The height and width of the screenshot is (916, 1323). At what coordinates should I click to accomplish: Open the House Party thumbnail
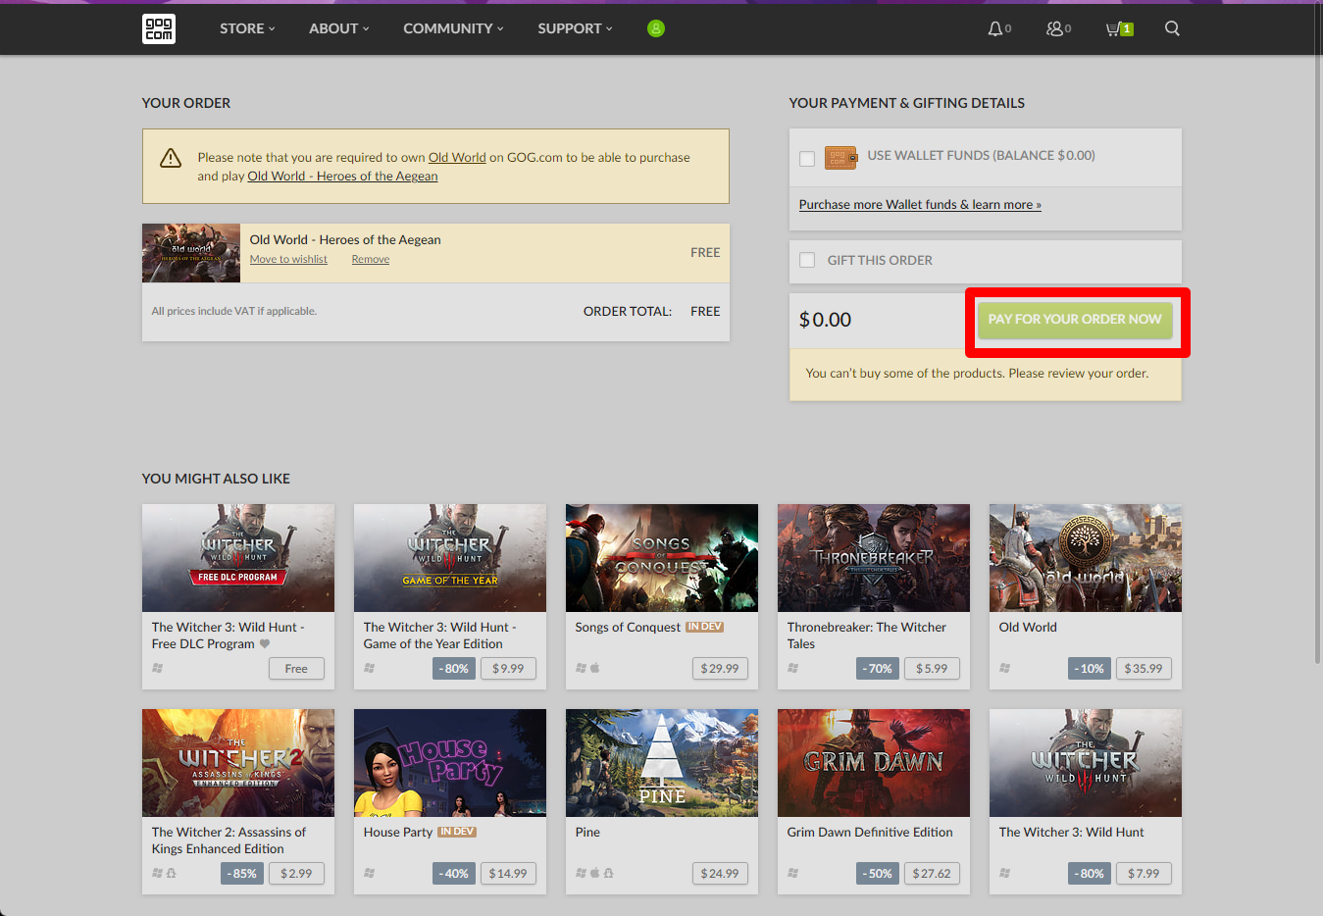point(450,763)
